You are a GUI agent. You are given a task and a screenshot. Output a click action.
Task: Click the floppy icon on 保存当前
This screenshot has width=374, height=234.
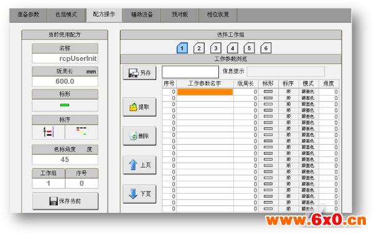tap(54, 201)
